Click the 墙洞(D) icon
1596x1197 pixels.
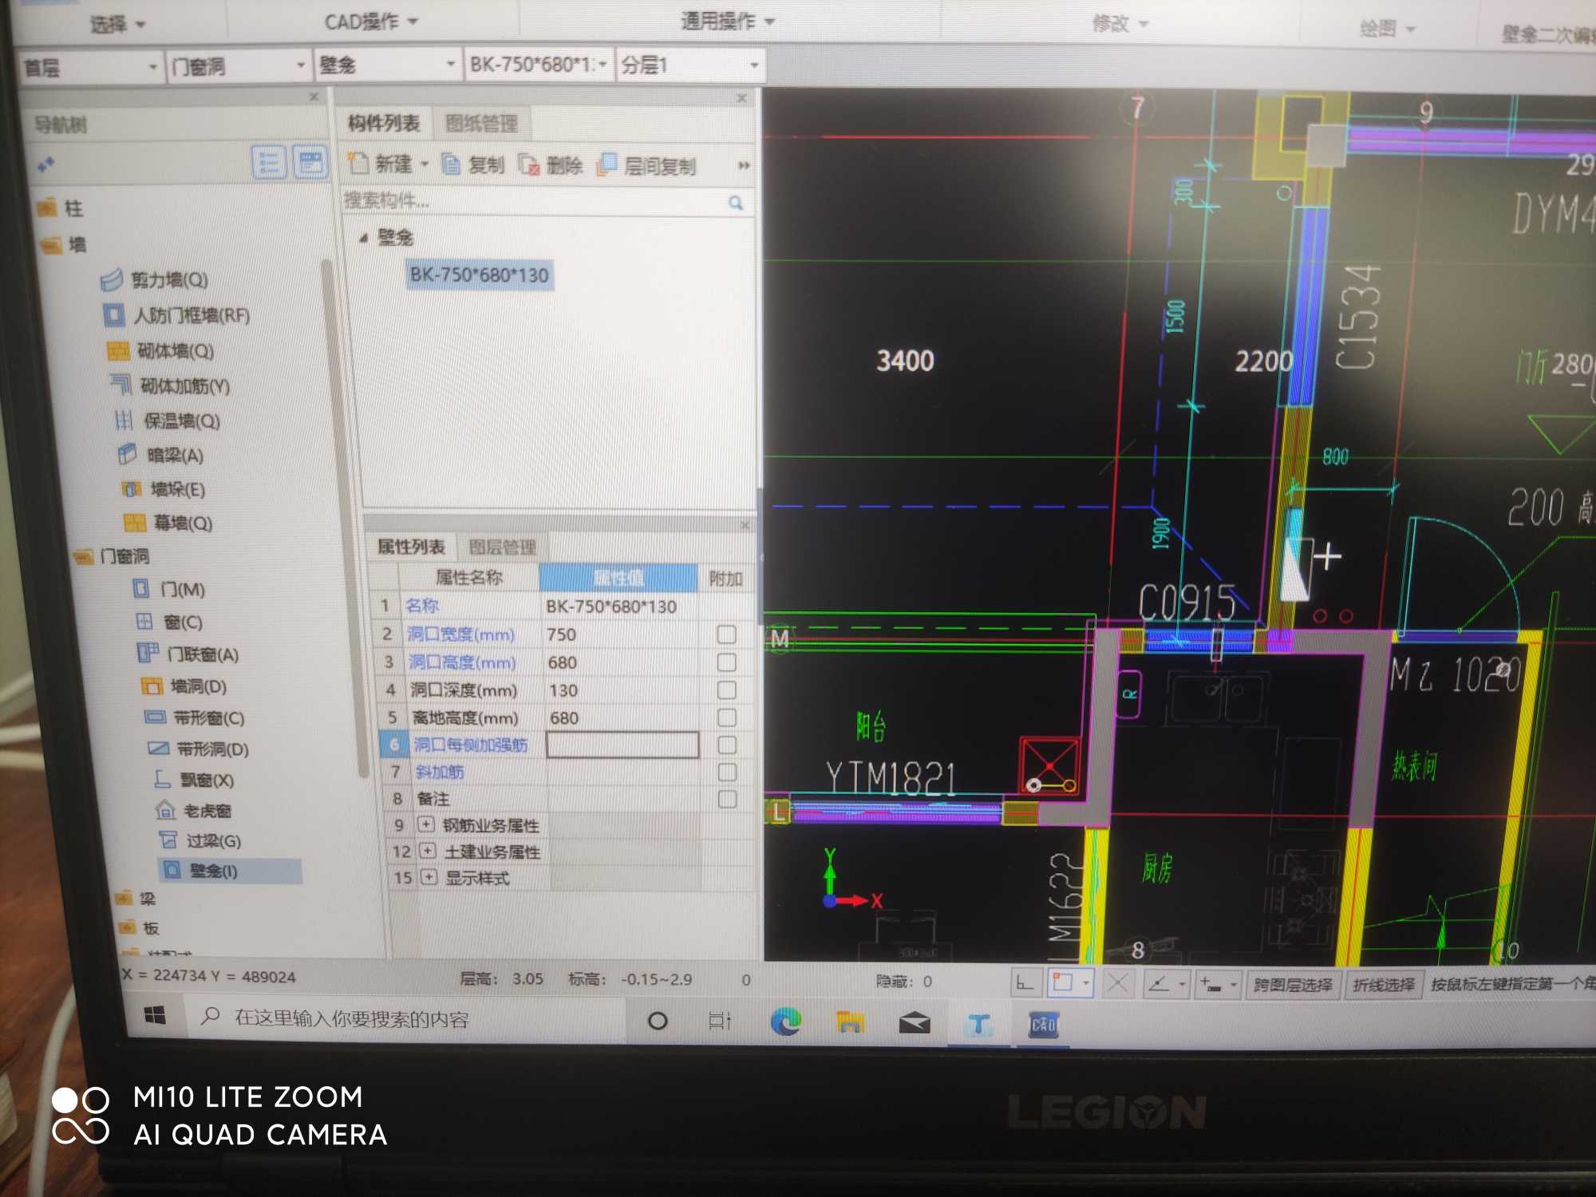(151, 685)
